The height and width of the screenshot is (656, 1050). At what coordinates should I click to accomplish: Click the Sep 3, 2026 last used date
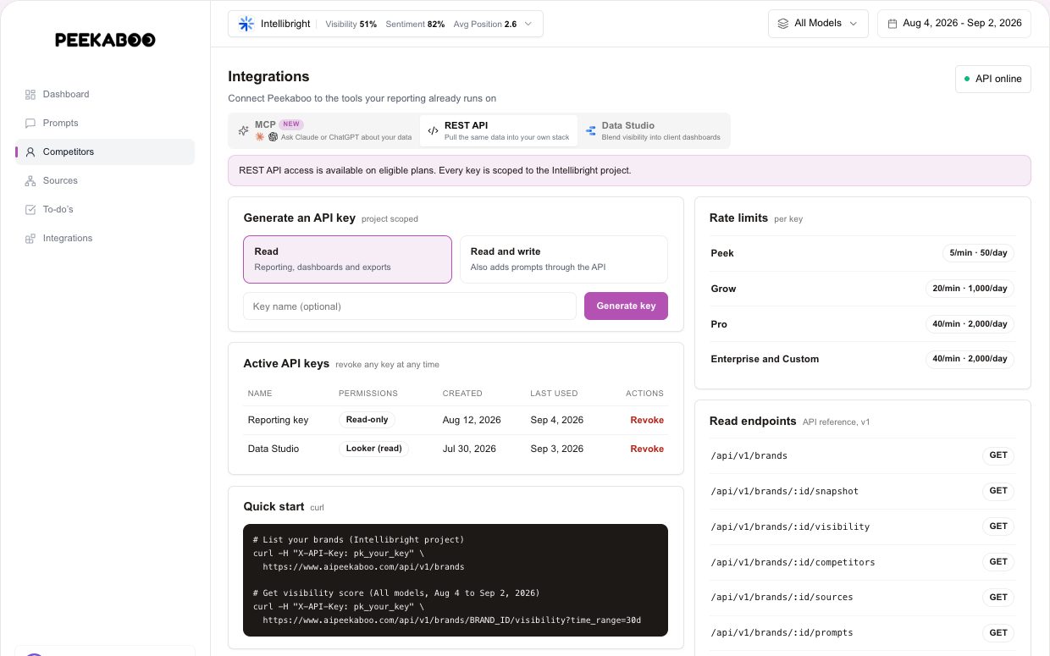coord(557,449)
